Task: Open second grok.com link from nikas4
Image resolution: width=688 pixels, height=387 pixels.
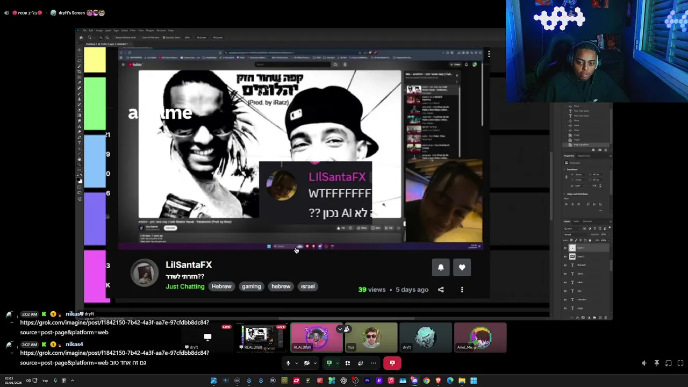Action: [114, 357]
